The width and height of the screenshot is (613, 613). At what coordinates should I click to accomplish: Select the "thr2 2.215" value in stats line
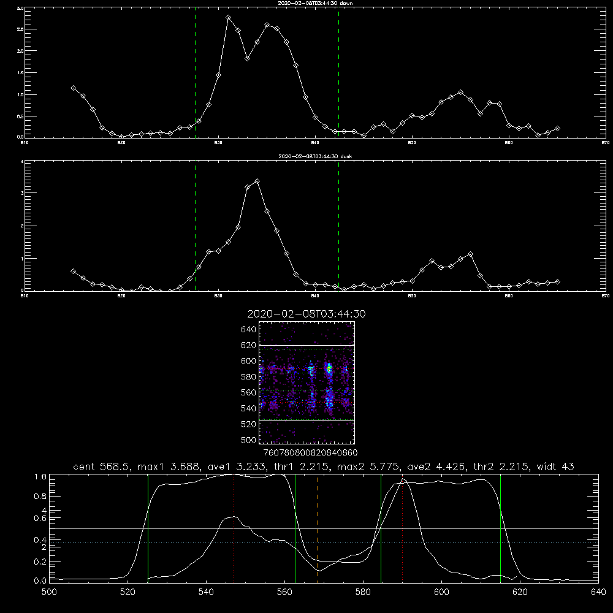click(x=501, y=466)
